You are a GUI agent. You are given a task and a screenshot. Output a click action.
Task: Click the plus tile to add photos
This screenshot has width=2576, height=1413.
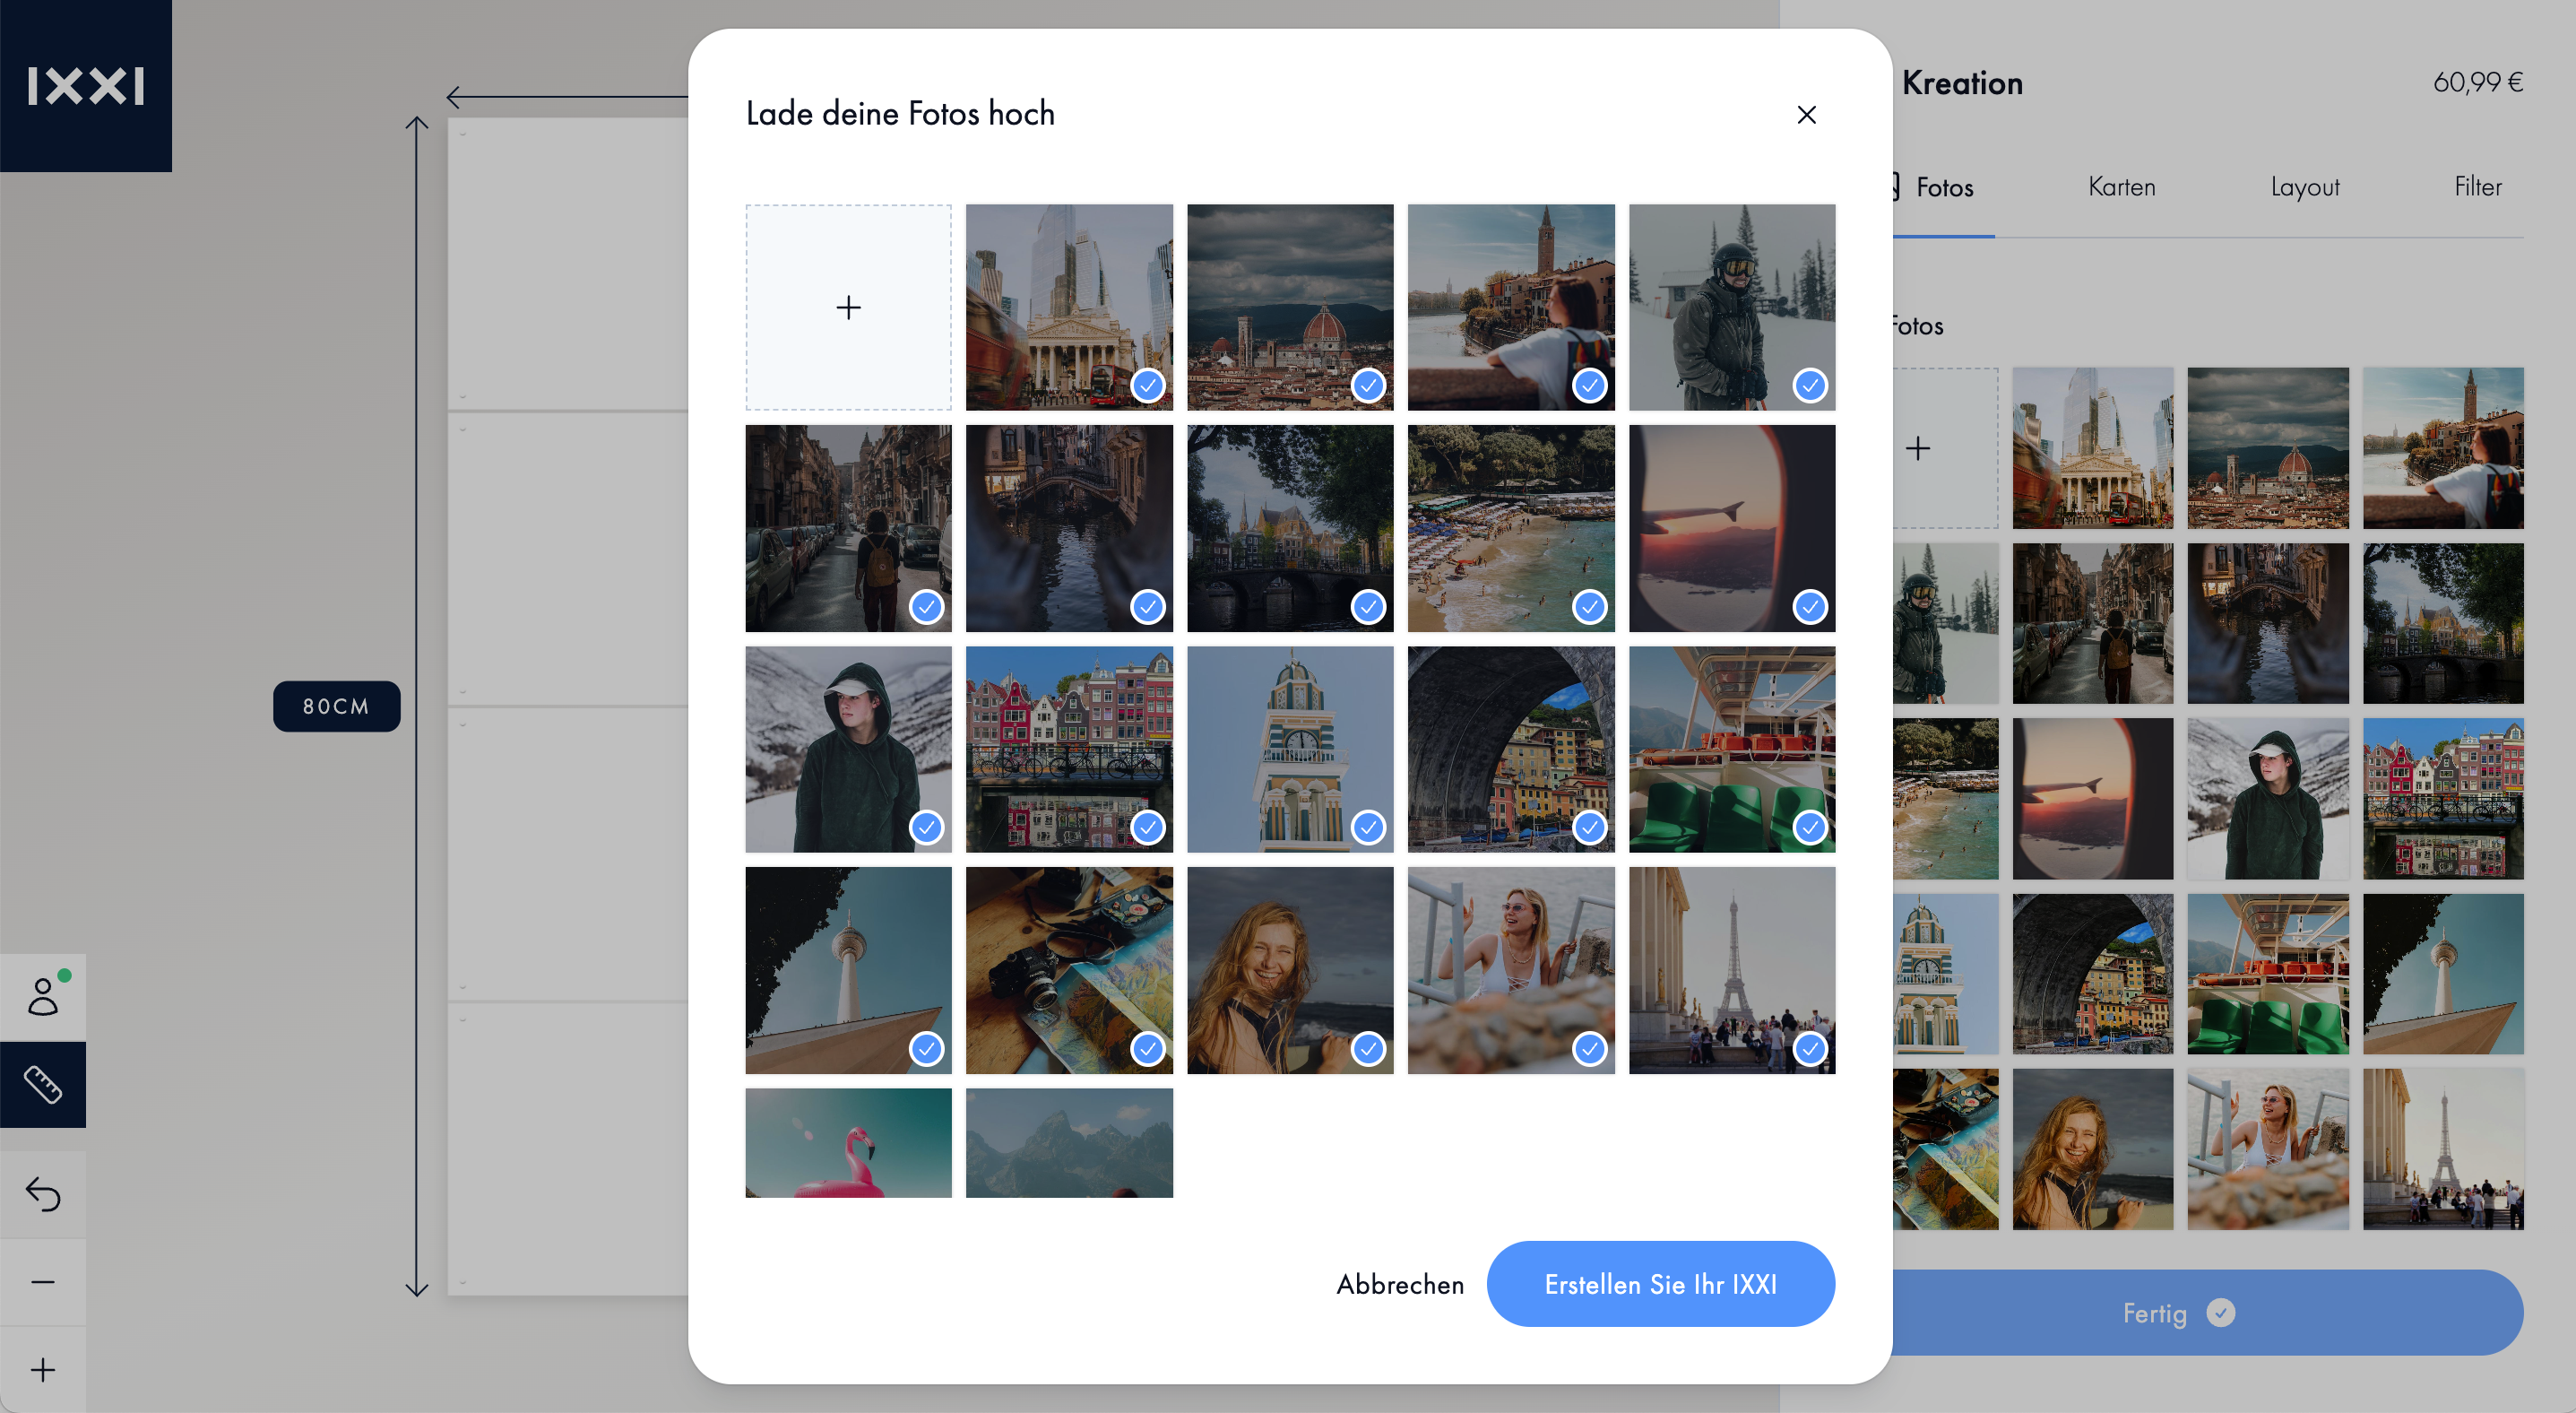pyautogui.click(x=848, y=307)
